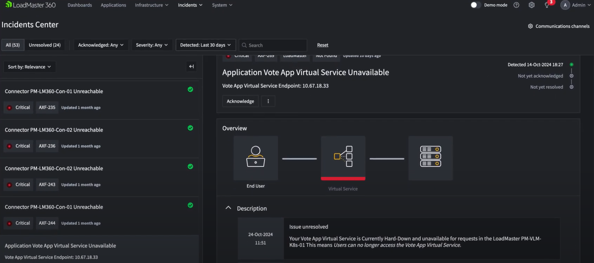Select the End User overview icon

[x=256, y=158]
